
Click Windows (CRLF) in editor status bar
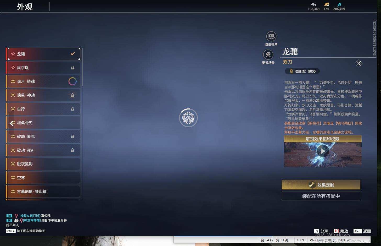pos(322,240)
